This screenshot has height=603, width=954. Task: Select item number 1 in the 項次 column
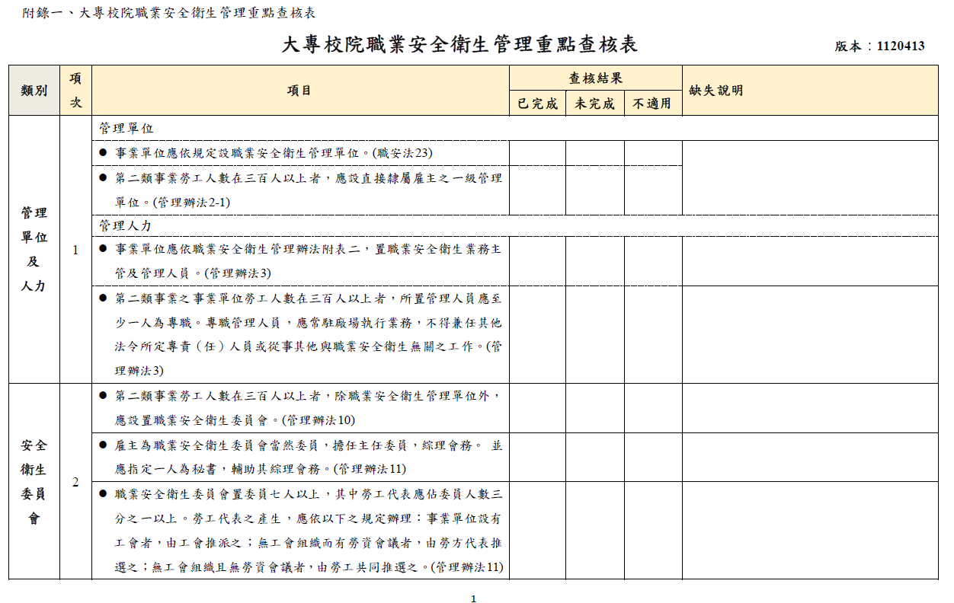pos(74,249)
